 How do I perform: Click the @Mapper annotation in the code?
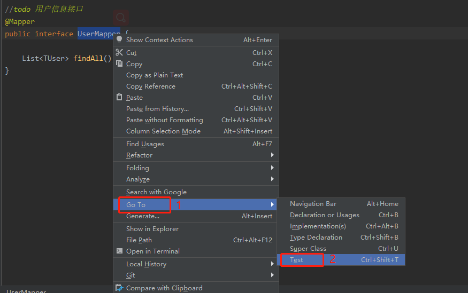tap(20, 22)
